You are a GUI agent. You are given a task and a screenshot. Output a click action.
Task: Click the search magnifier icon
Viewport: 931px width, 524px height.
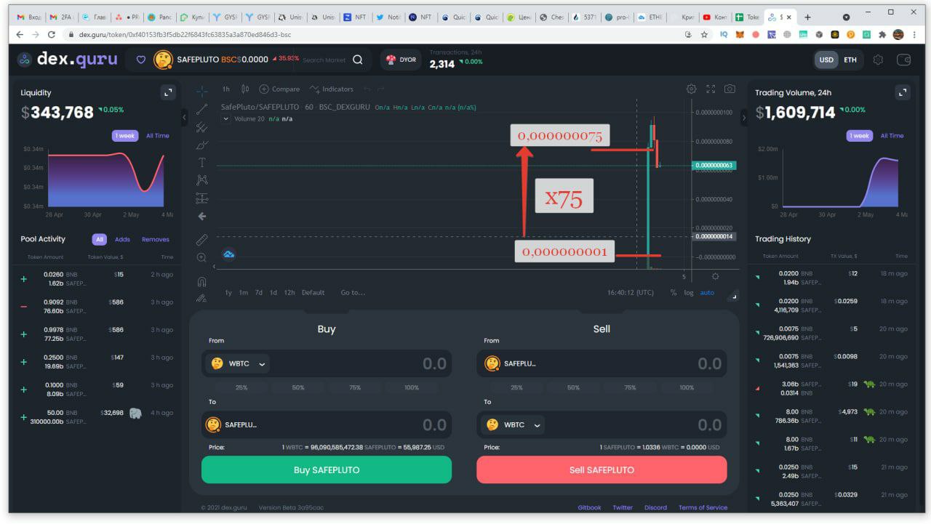pyautogui.click(x=357, y=60)
